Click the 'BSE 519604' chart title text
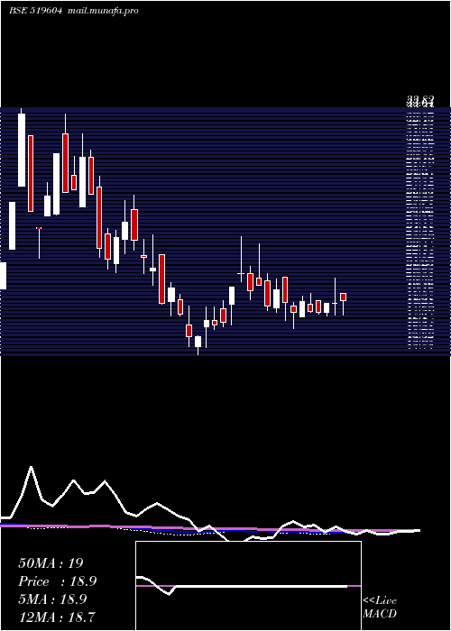The image size is (451, 631). [35, 11]
